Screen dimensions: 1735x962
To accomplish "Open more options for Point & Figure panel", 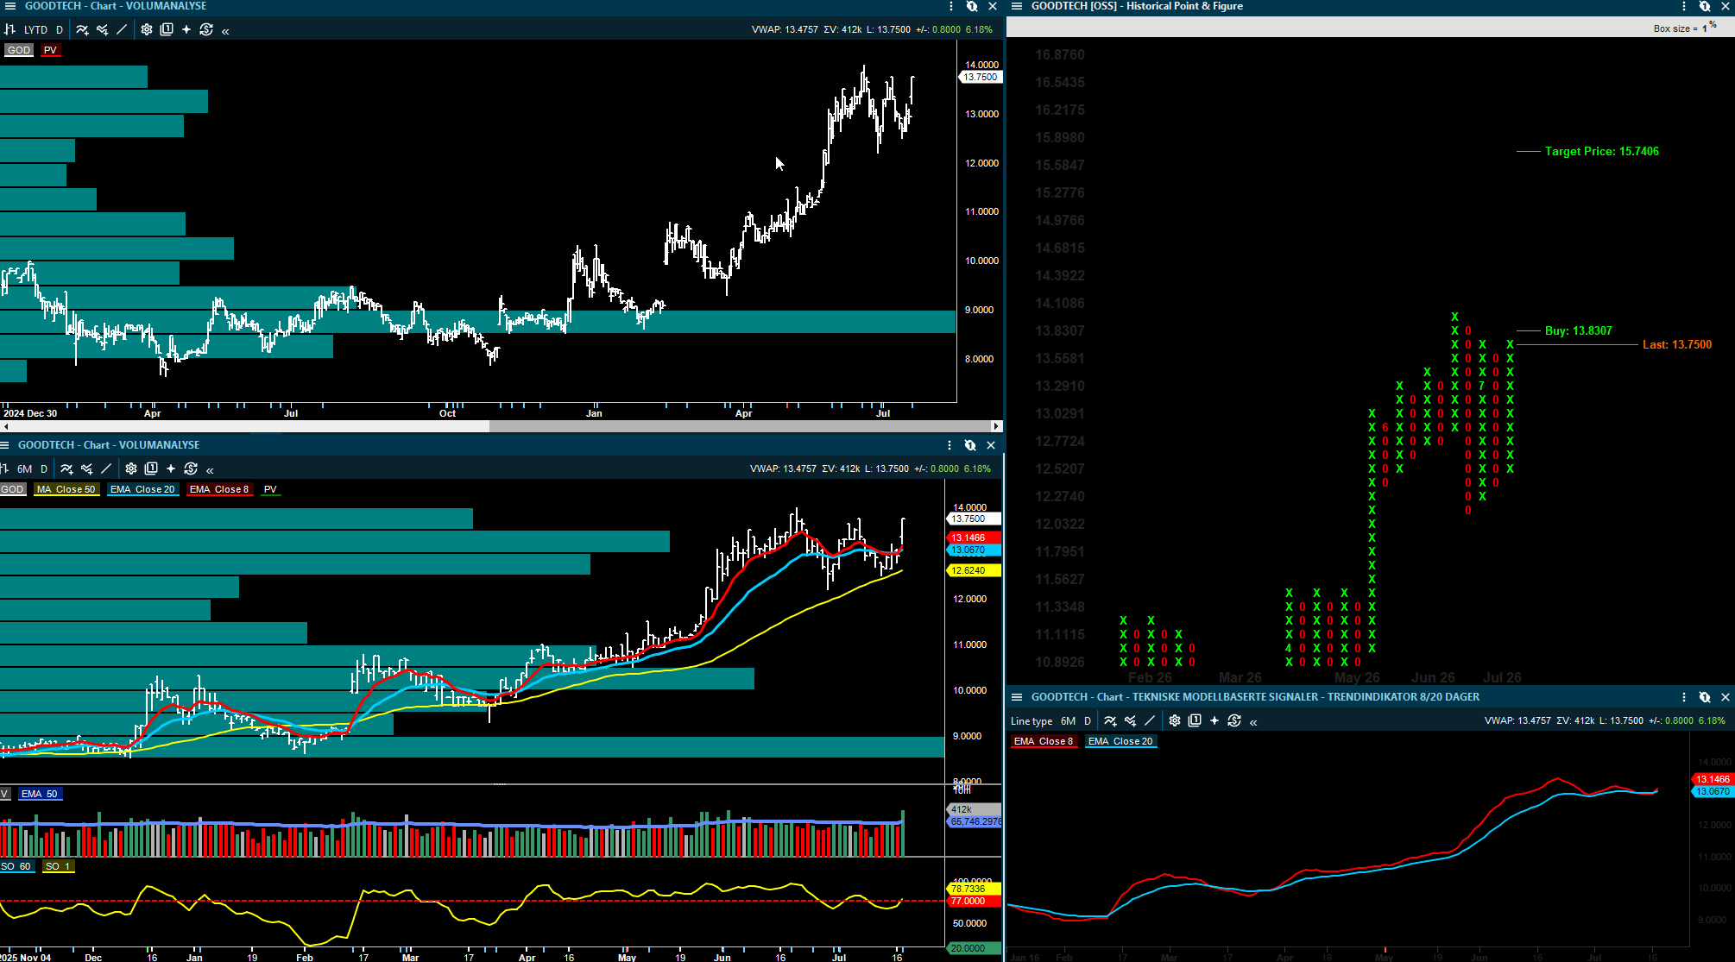I will [x=1684, y=6].
